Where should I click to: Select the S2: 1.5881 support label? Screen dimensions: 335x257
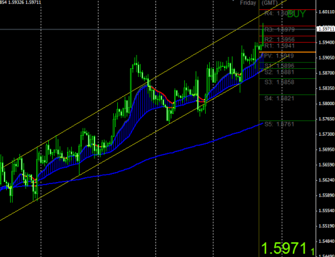279,72
